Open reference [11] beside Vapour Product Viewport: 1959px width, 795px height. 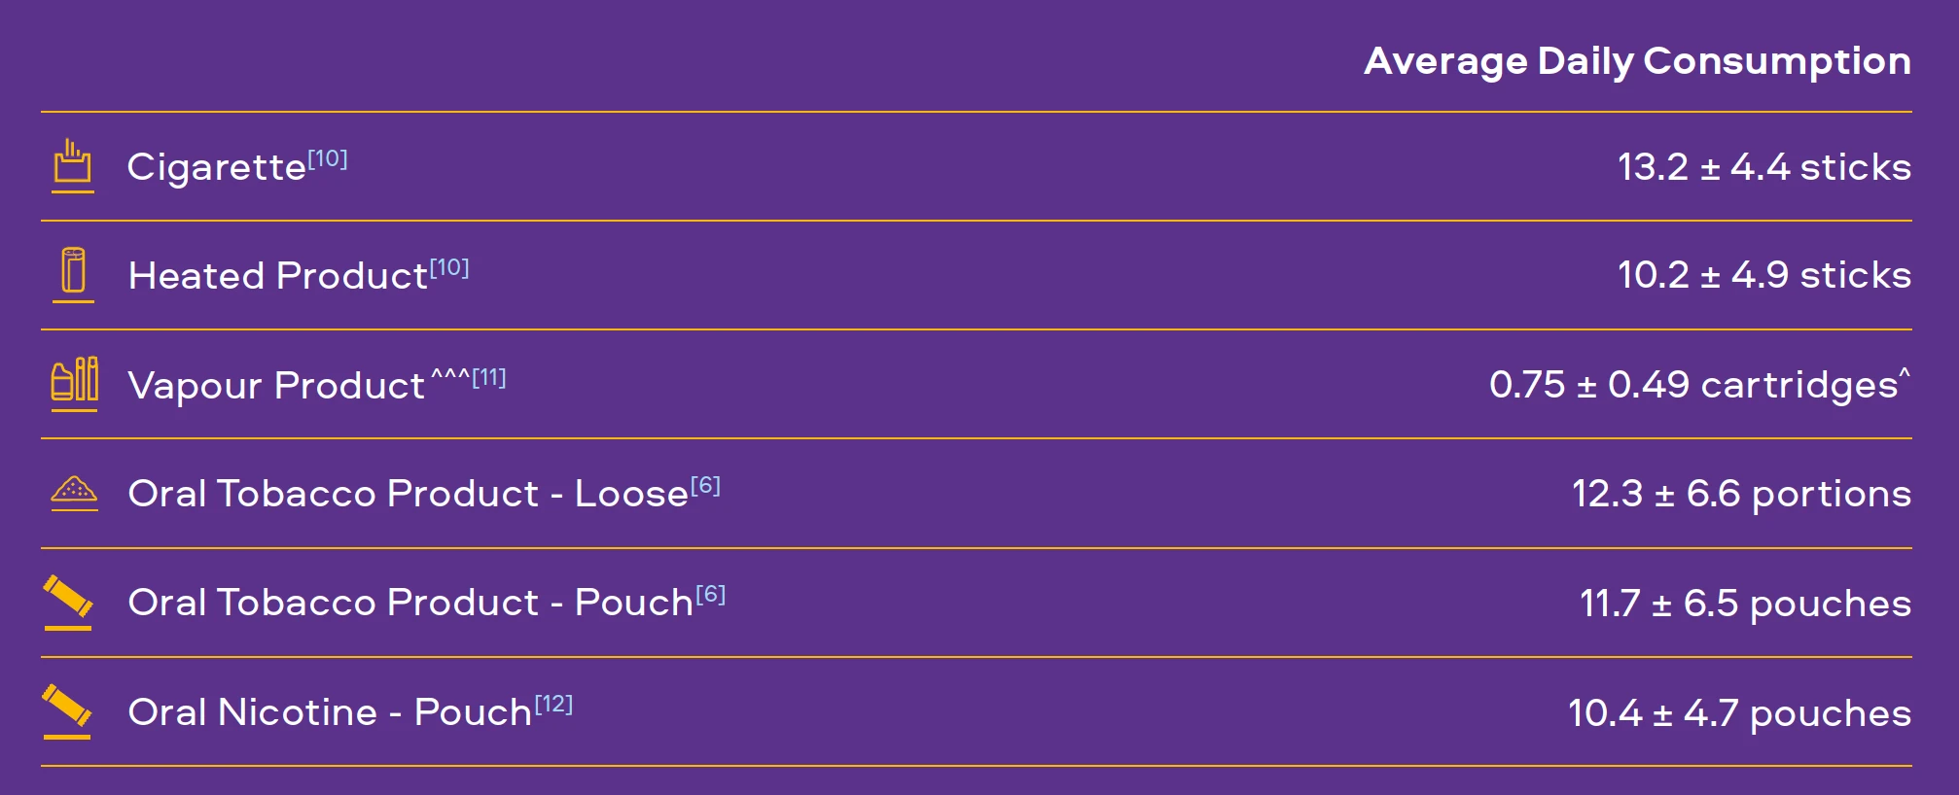[489, 377]
